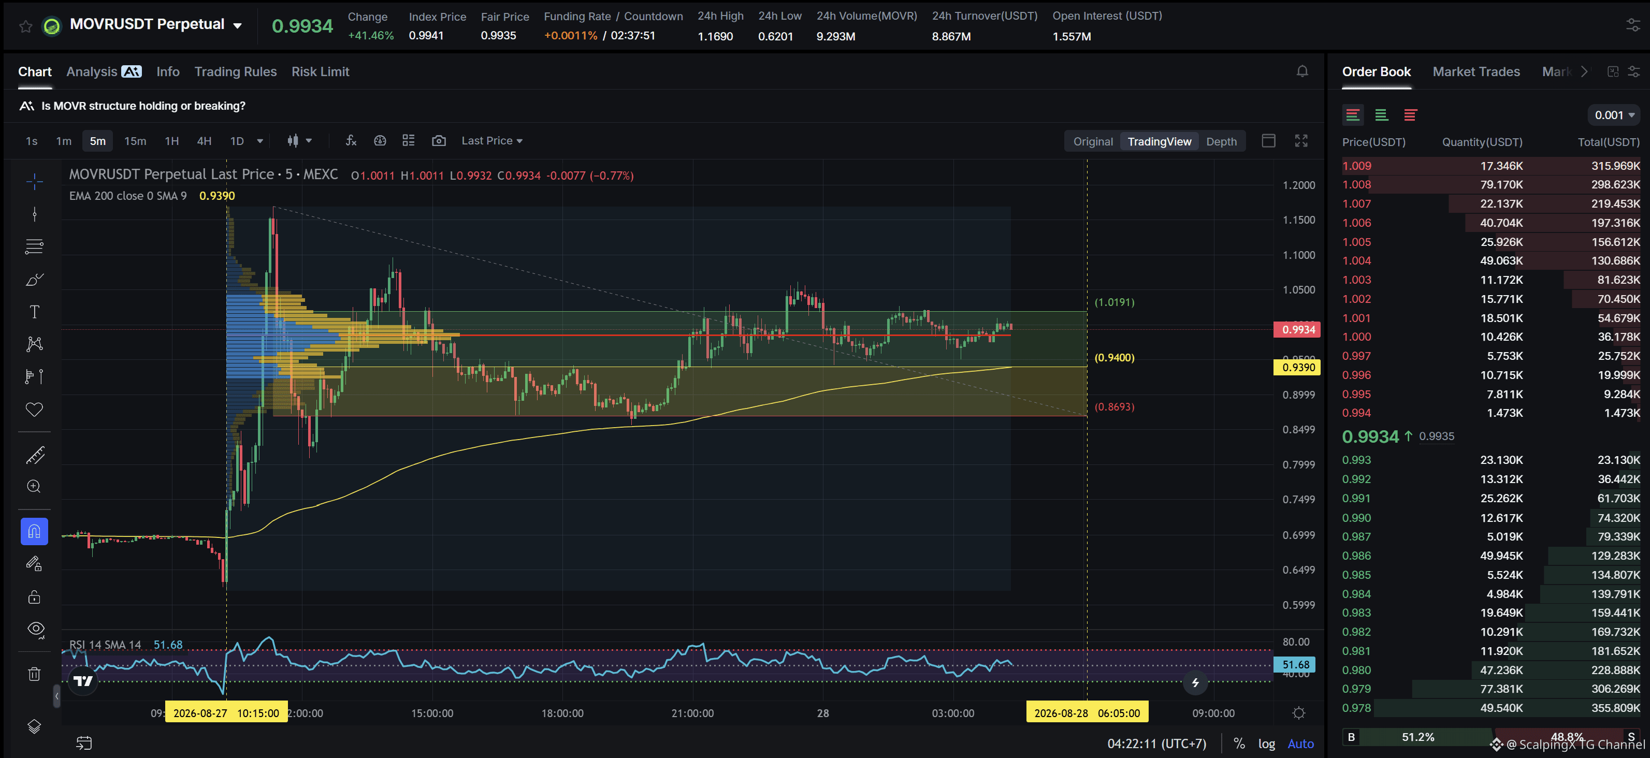Switch to the Depth chart view
This screenshot has width=1650, height=758.
click(x=1221, y=141)
